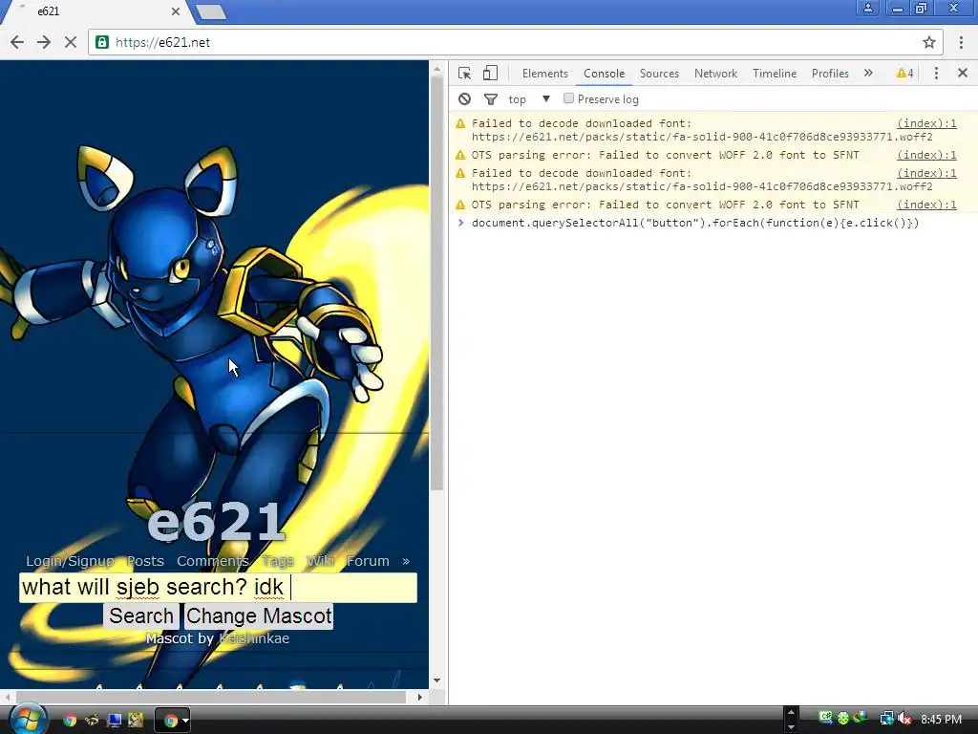Toggle DevTools device toolbar mode
The image size is (978, 734).
tap(490, 73)
